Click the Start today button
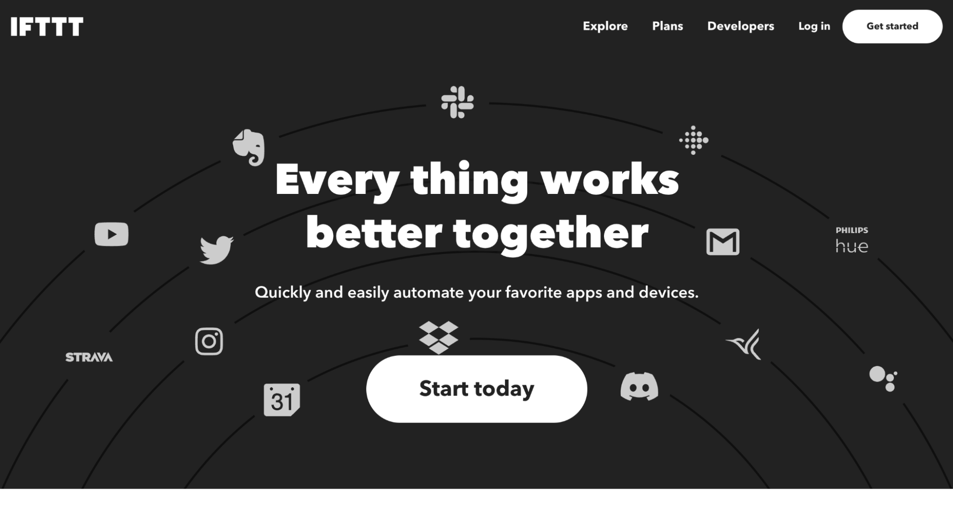The height and width of the screenshot is (516, 953). click(476, 389)
